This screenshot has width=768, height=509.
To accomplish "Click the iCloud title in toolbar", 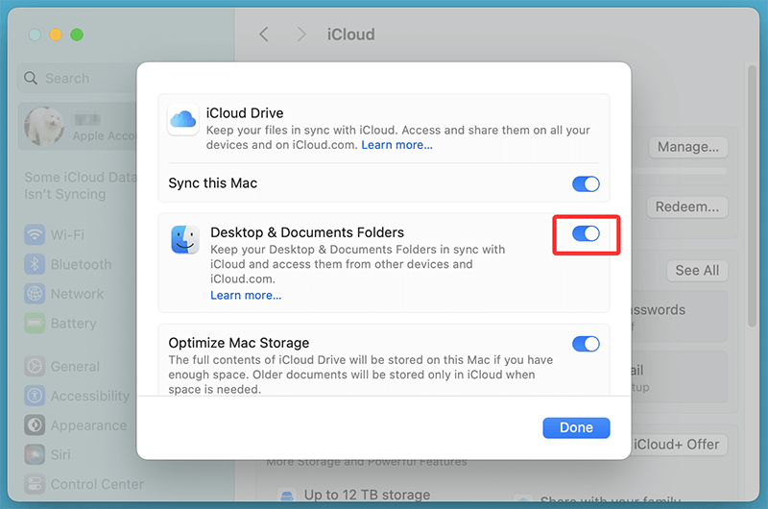I will (350, 35).
